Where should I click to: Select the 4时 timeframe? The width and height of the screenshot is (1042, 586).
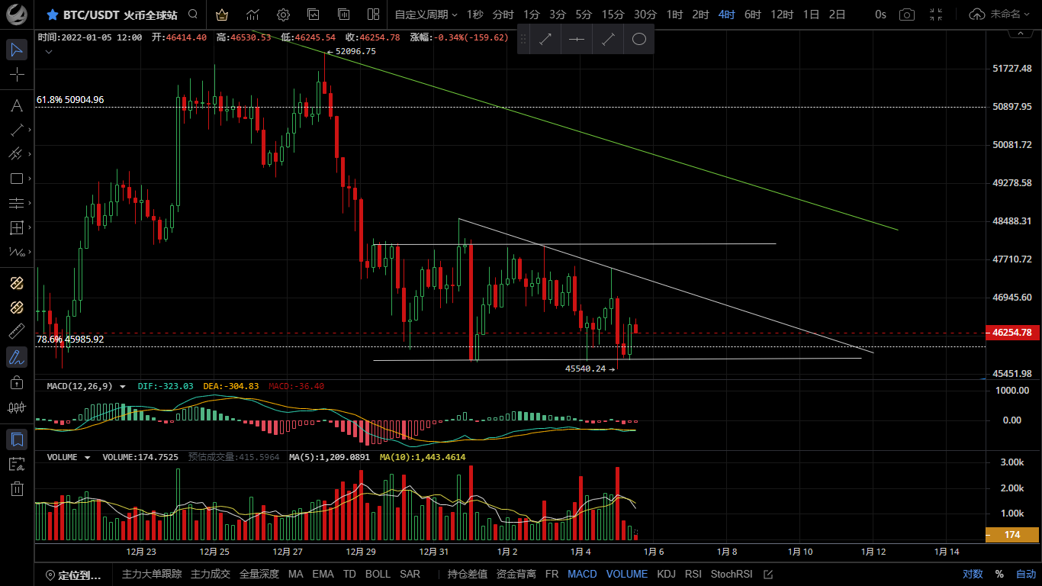click(x=726, y=14)
